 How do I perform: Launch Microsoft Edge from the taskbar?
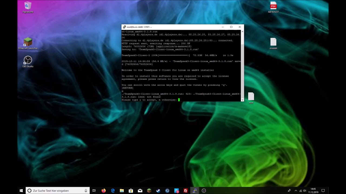click(113, 190)
